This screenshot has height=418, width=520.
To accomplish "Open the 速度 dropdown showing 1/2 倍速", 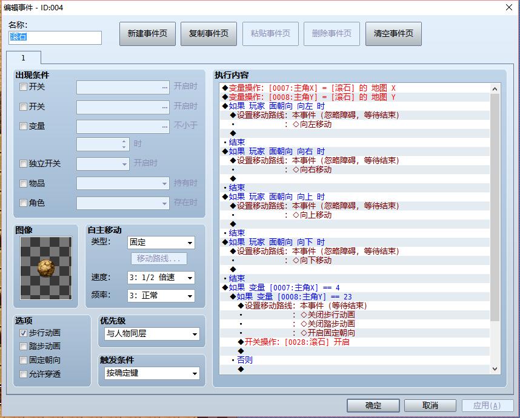I will (161, 278).
